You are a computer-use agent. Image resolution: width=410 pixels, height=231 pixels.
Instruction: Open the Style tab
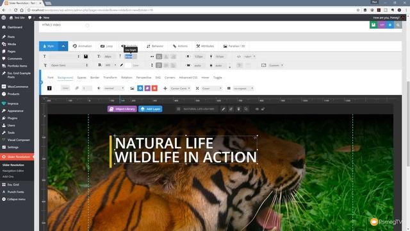click(x=49, y=46)
